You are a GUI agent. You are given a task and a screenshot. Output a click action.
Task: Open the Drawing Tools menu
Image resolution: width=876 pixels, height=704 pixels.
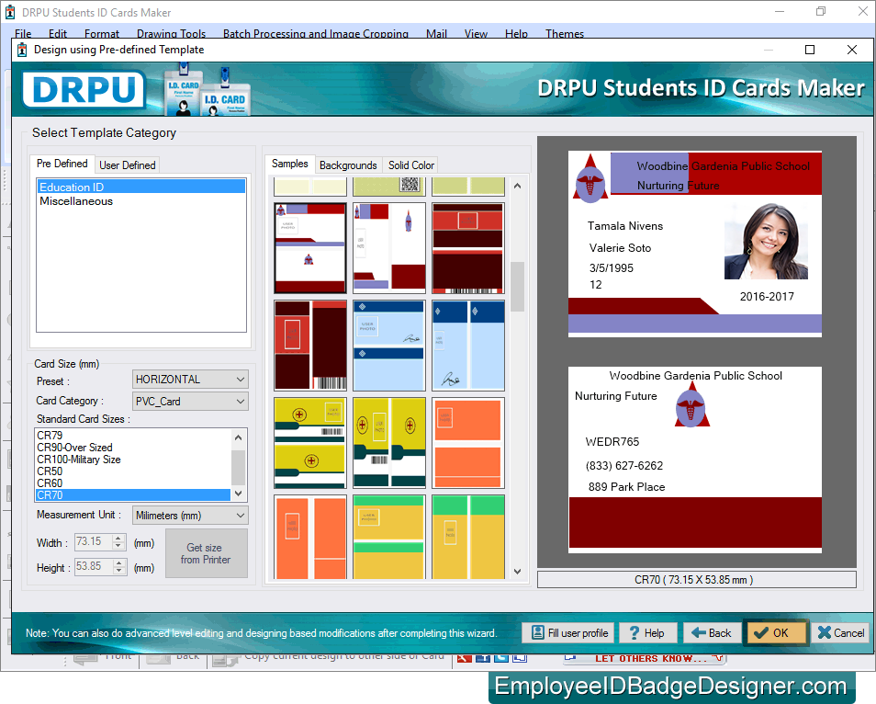click(x=171, y=34)
